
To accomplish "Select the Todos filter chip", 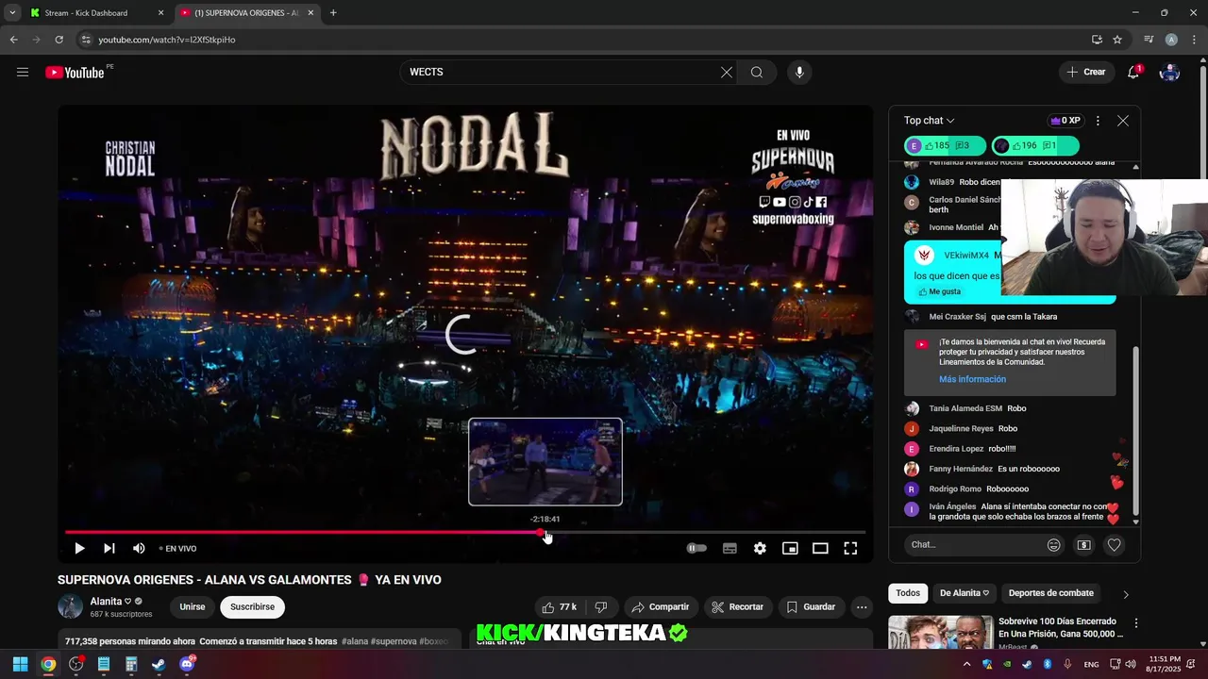I will 908,593.
